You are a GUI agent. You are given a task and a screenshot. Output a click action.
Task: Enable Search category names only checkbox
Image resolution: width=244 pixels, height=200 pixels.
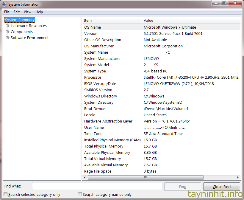point(80,194)
